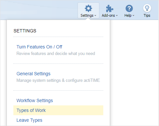
Task: Click 'Manage system settings & configure actiTIME' description
Action: click(58, 81)
